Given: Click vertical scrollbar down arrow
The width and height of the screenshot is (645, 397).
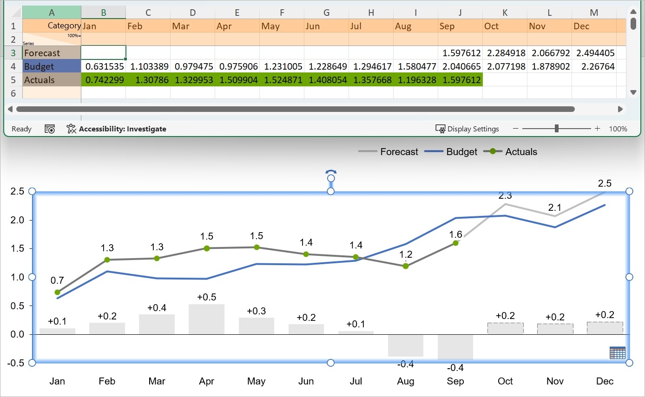Looking at the screenshot, I should click(x=633, y=92).
